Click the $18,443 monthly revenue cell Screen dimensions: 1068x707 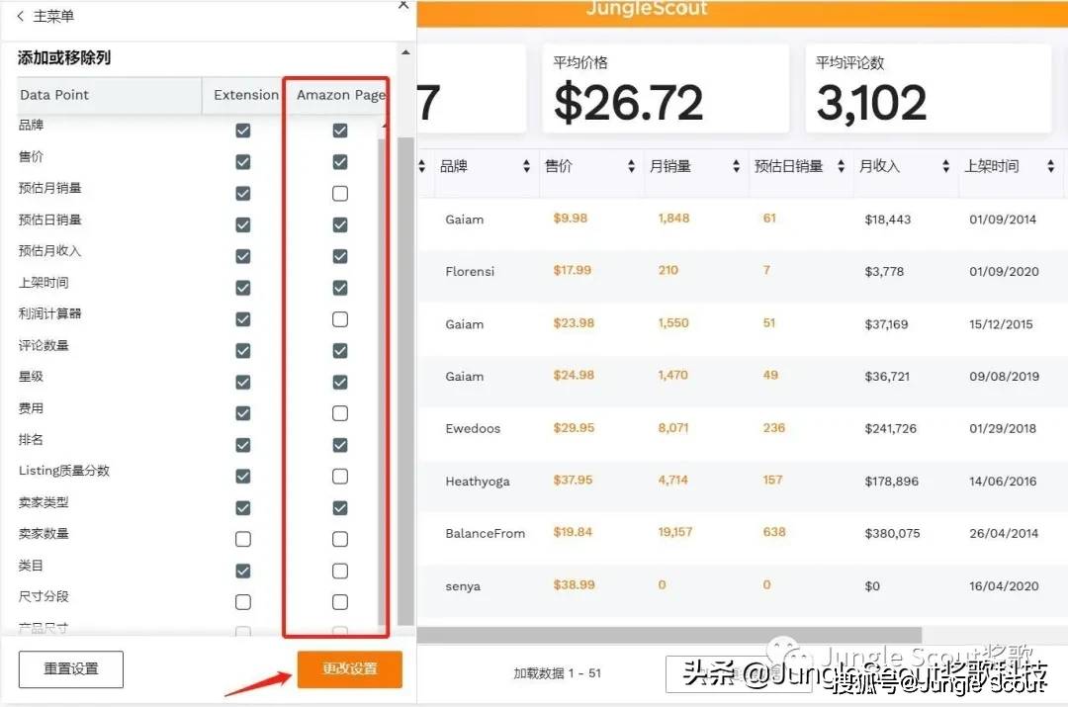click(887, 220)
